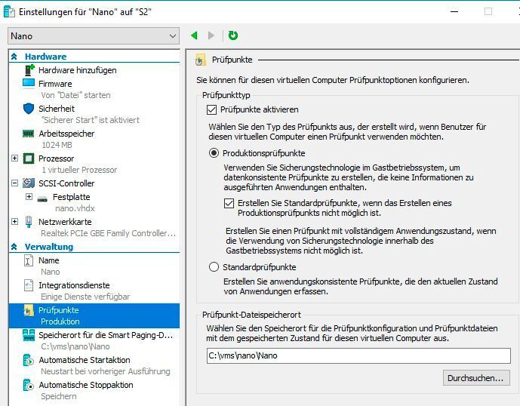Click the Prüfpunkte header icon in right pane
Viewport: 520px width, 406px height.
(x=201, y=60)
